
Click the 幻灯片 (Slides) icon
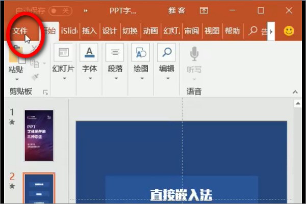pos(64,52)
